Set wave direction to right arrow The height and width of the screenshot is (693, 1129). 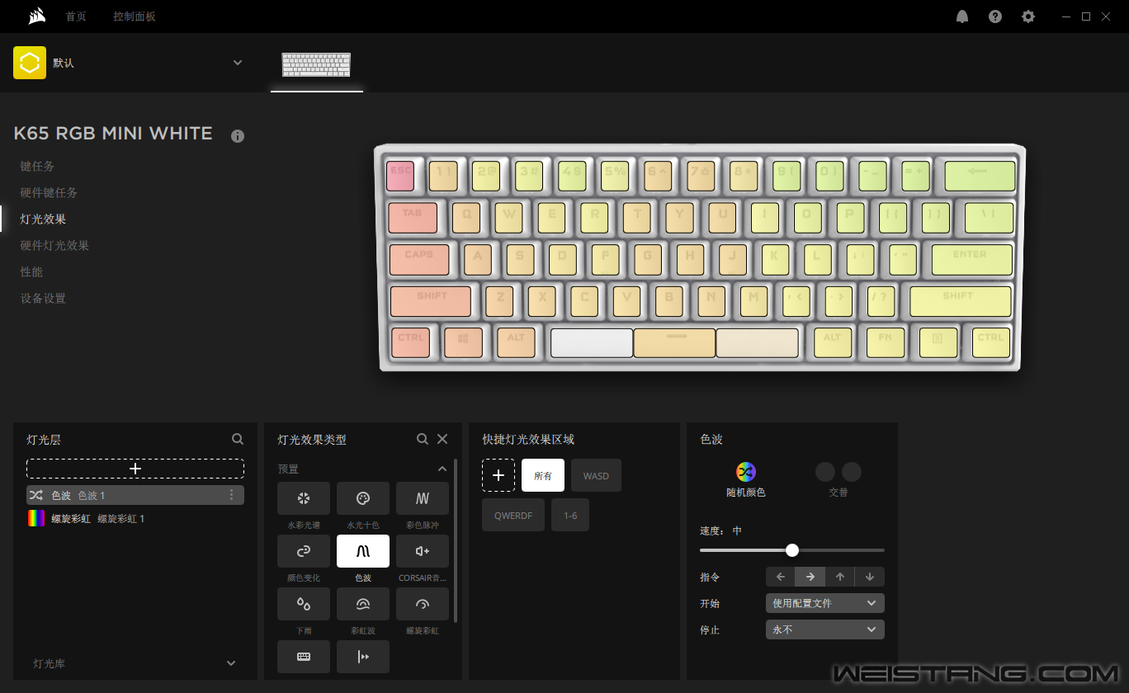810,577
